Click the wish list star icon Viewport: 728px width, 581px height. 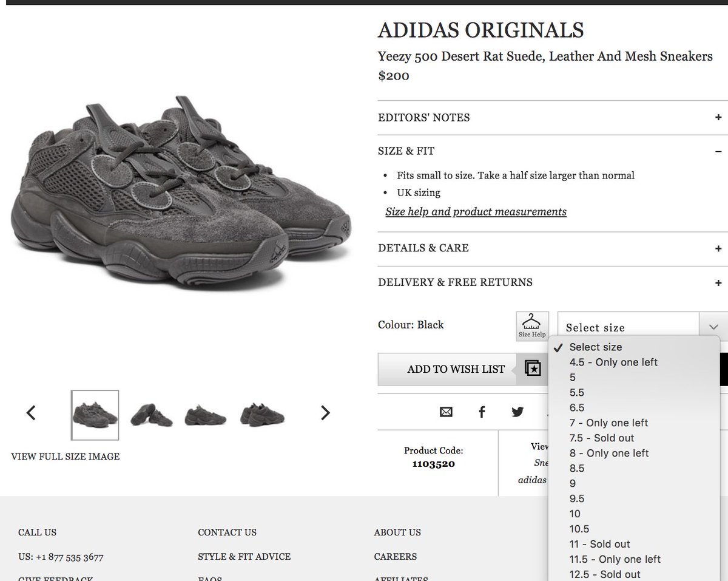(533, 369)
